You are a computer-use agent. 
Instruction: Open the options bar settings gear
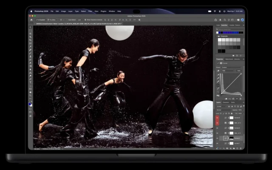(139, 20)
